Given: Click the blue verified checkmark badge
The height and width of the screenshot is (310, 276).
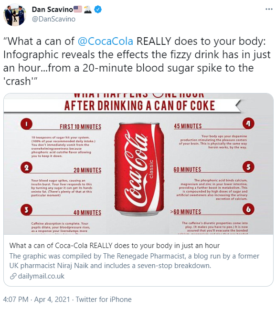Looking at the screenshot, I should coord(97,9).
